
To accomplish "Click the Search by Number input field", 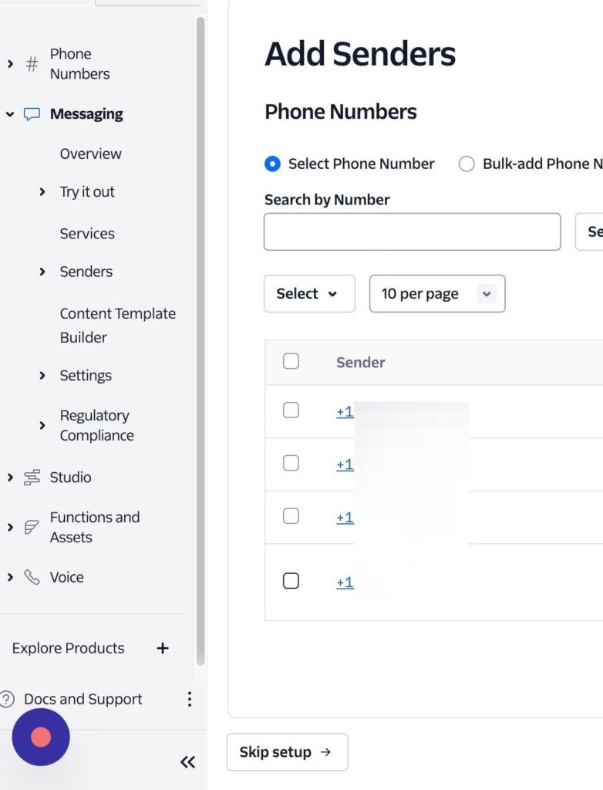I will pos(412,231).
